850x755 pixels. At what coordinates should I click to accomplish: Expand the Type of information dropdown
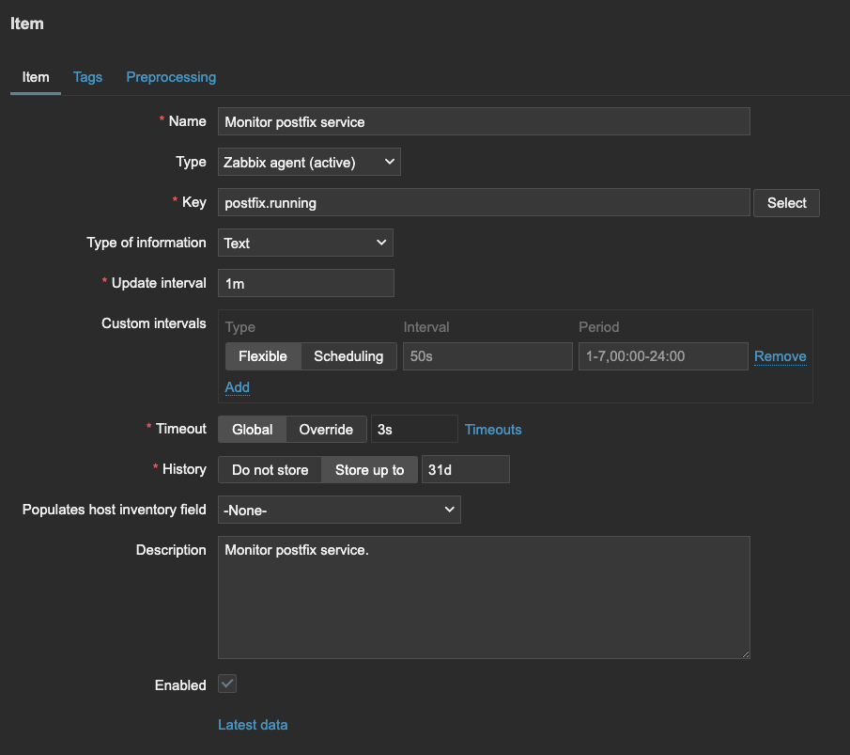(305, 243)
